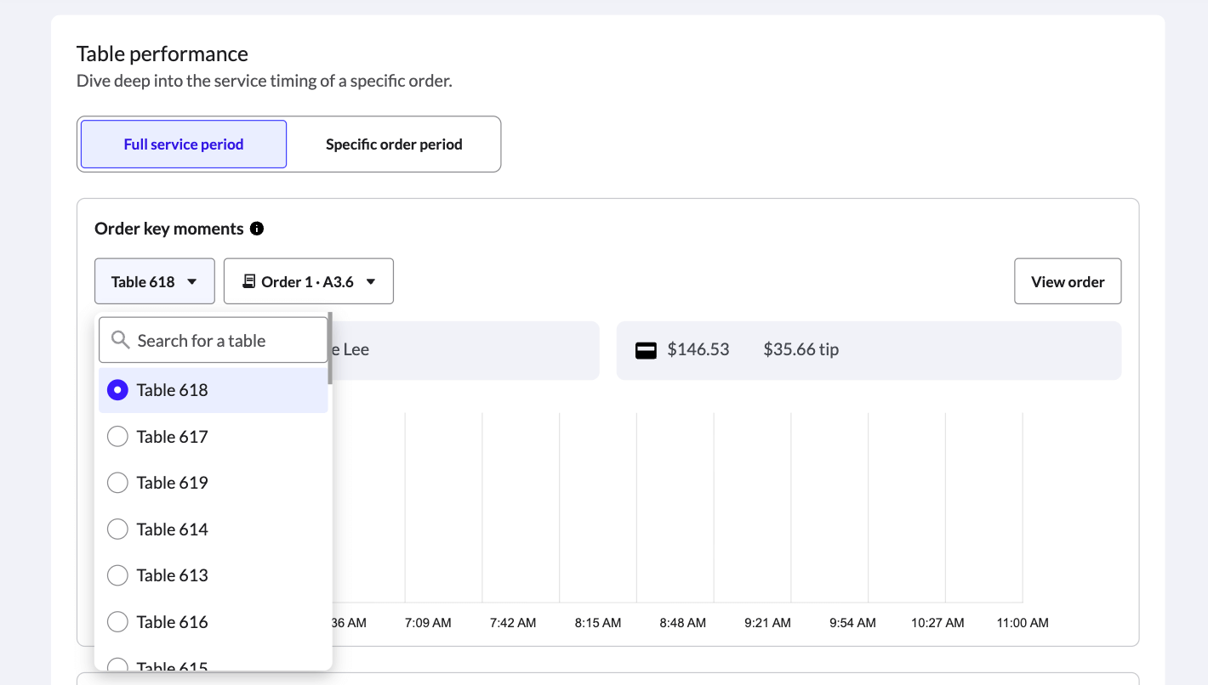Select Table 619 radio option
The height and width of the screenshot is (685, 1208).
click(x=118, y=483)
